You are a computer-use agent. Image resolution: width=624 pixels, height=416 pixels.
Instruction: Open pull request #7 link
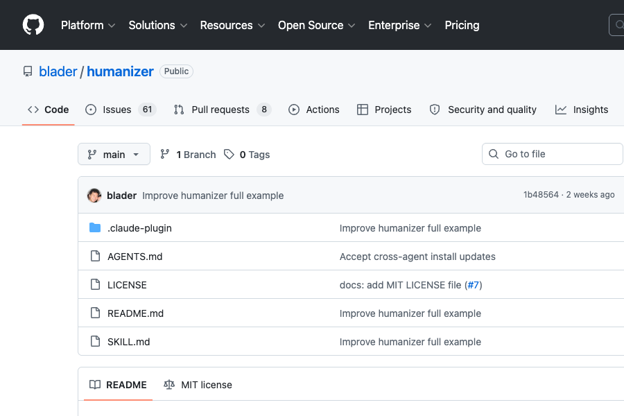[473, 285]
